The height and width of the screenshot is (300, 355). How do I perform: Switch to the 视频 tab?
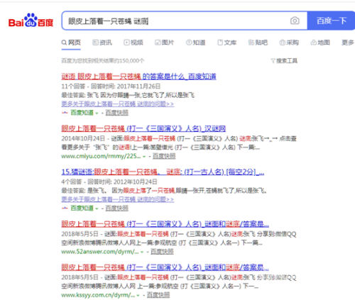pyautogui.click(x=133, y=43)
